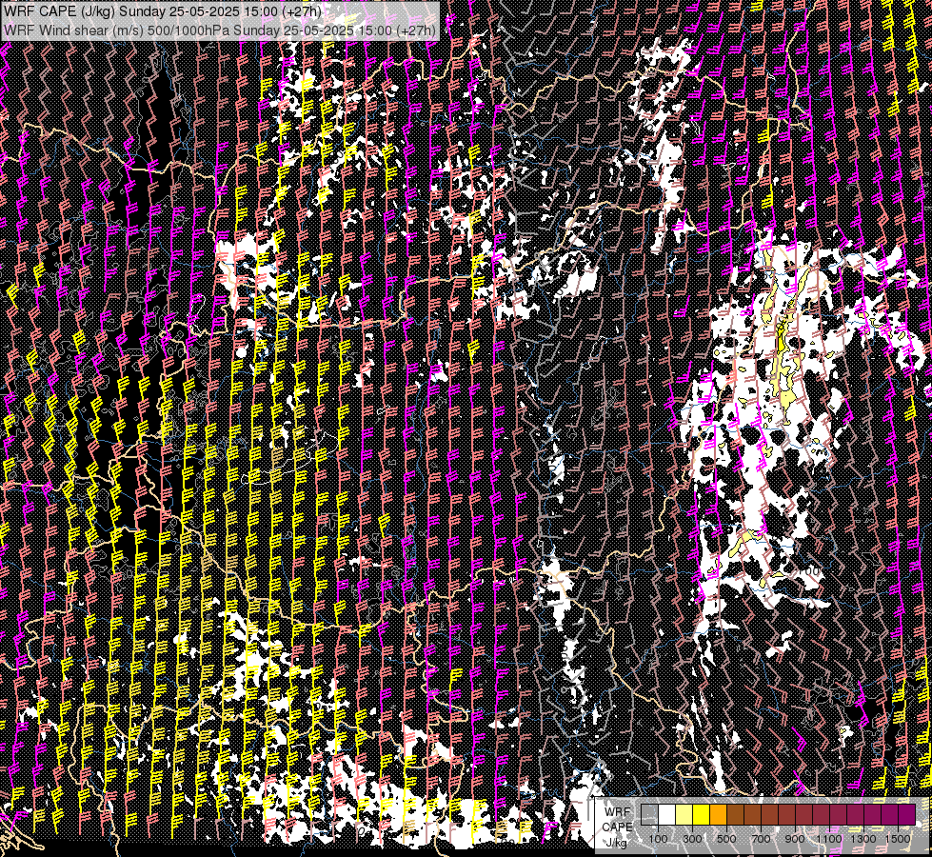Select the bright yellow CAPE legend swatch
Screen dimensions: 932x857
point(701,815)
